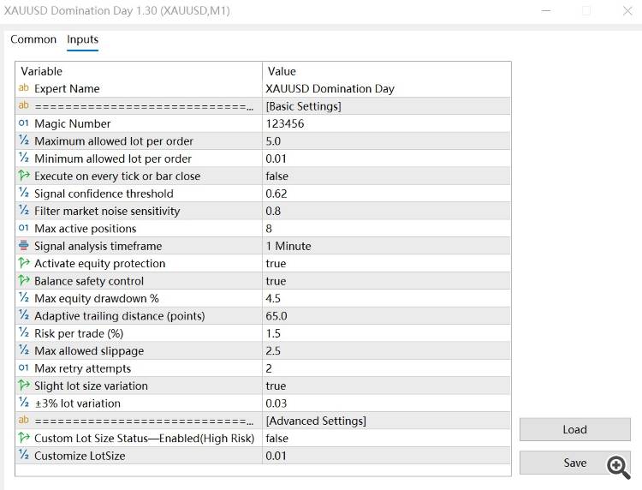Toggle the Activate equity protection true value
Viewport: 642px width, 490px height.
click(385, 264)
